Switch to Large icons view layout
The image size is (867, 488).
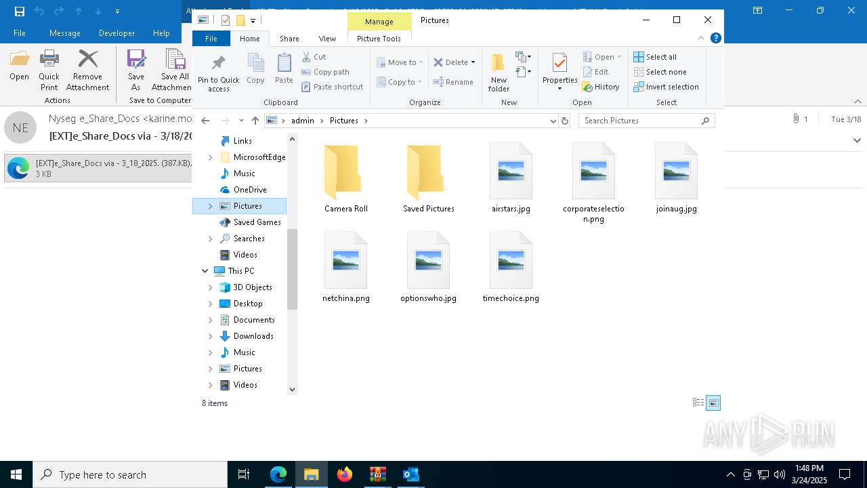[x=713, y=403]
